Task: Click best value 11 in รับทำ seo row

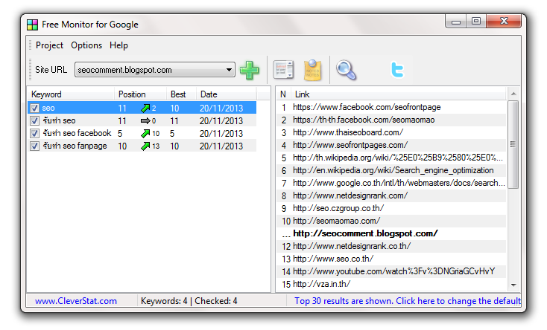Action: point(174,121)
